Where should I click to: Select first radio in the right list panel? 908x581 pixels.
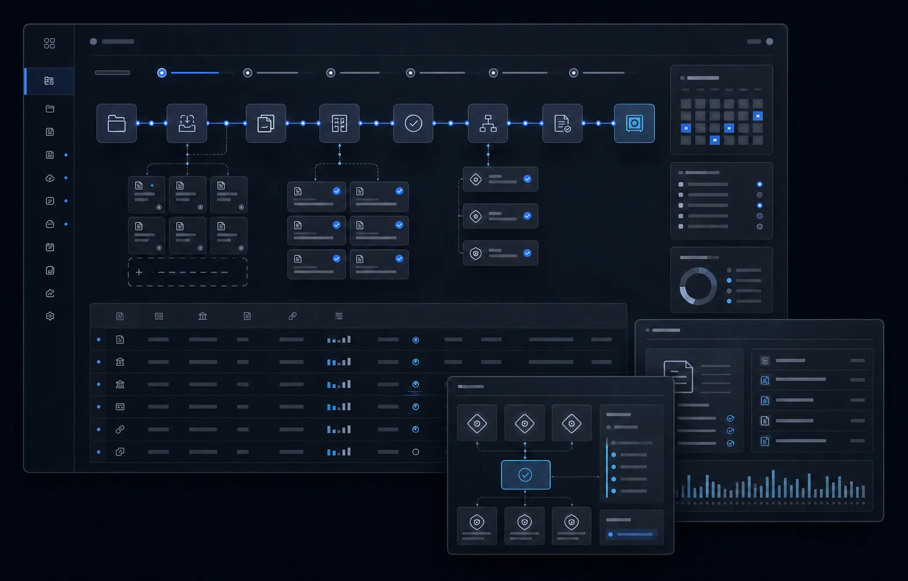coord(760,184)
